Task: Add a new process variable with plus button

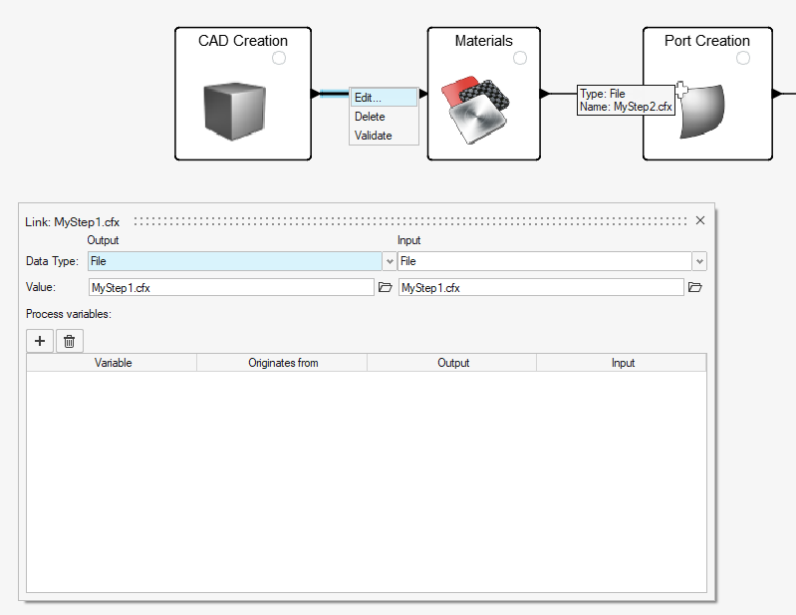Action: 40,341
